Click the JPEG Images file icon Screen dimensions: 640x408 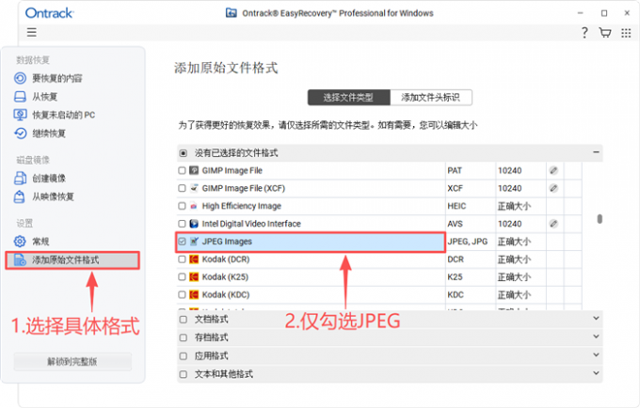194,242
